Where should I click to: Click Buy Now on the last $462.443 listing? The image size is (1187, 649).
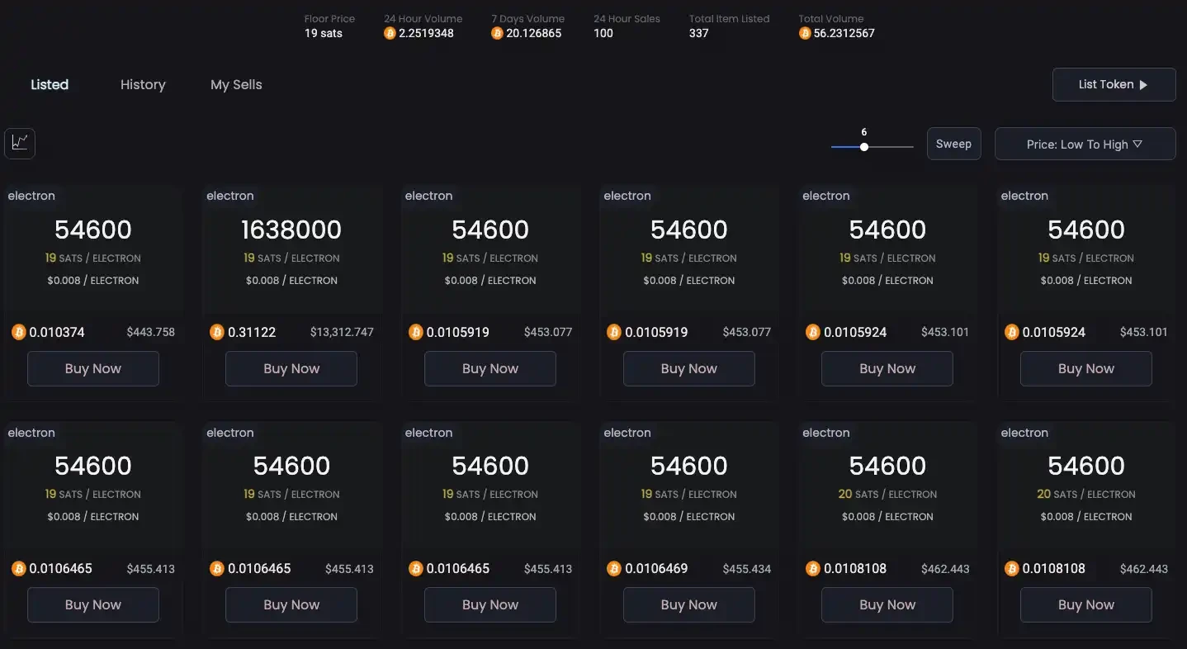tap(1085, 604)
